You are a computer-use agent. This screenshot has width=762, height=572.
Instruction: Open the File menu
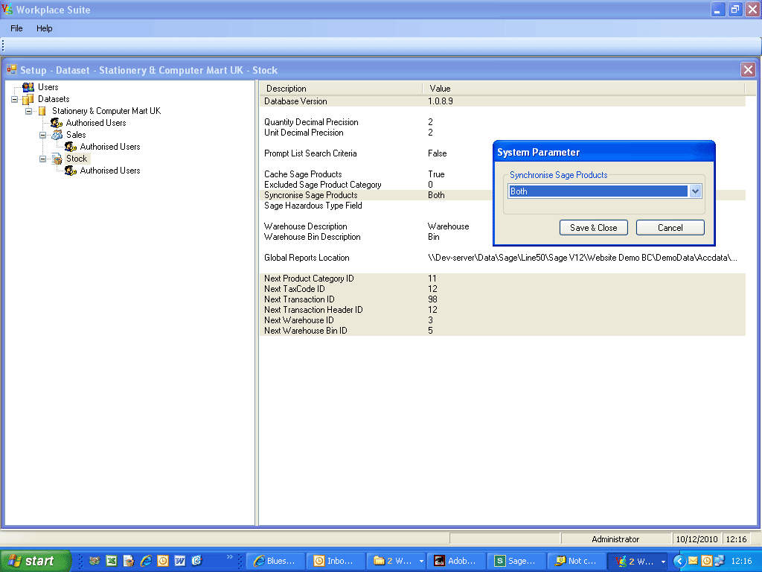(x=16, y=28)
